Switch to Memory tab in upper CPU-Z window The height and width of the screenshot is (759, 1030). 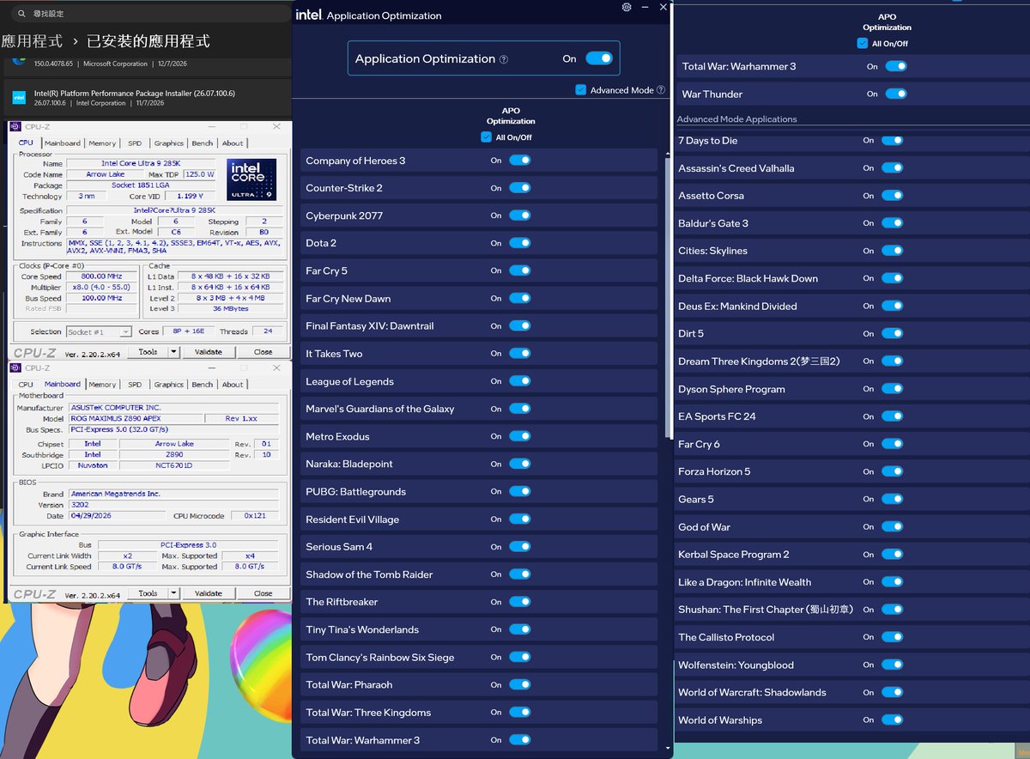point(102,143)
